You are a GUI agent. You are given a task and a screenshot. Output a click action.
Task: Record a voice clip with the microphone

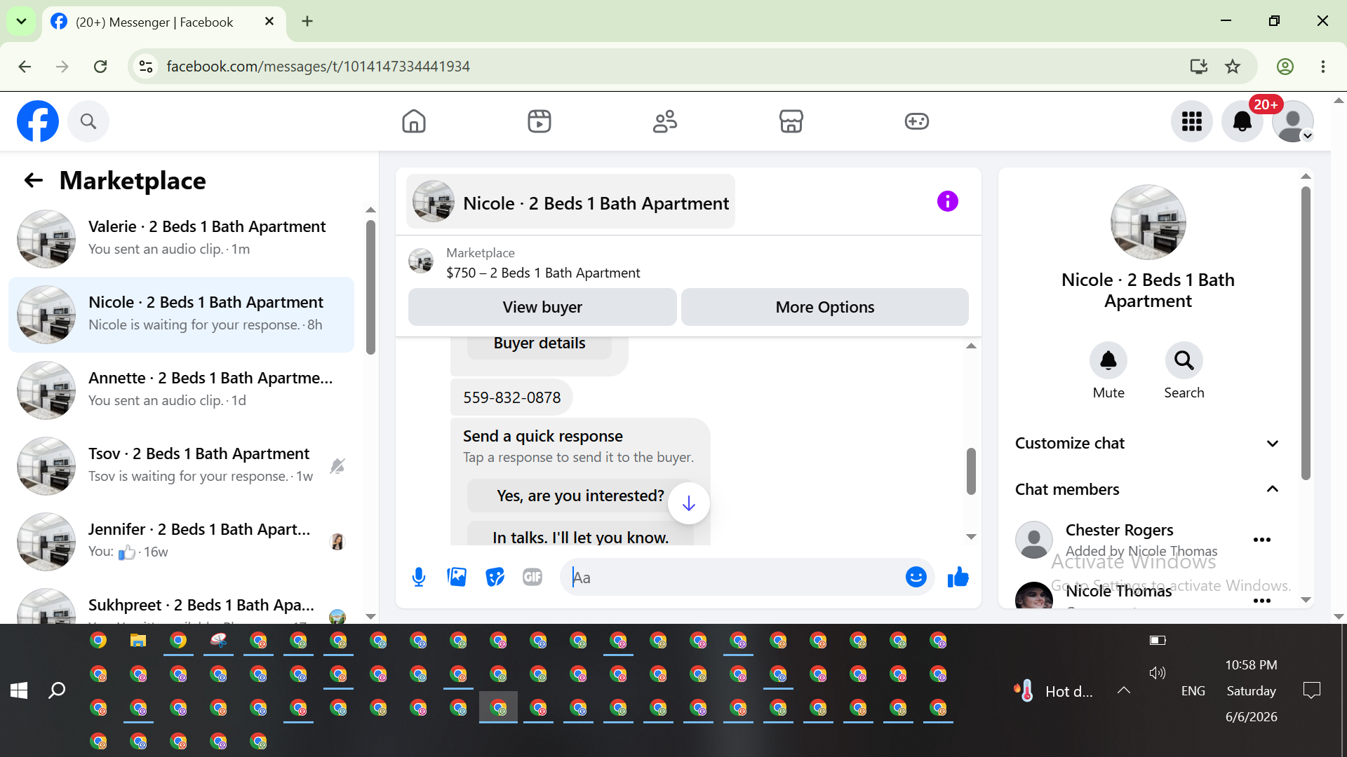419,577
